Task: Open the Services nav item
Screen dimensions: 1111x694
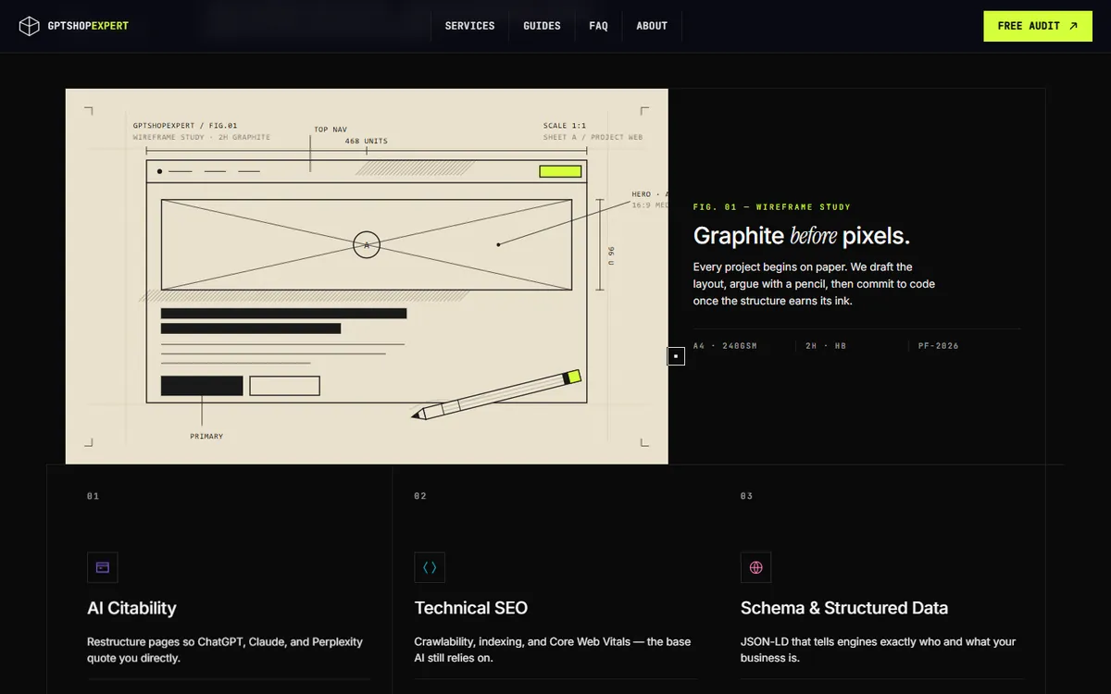Action: [469, 26]
